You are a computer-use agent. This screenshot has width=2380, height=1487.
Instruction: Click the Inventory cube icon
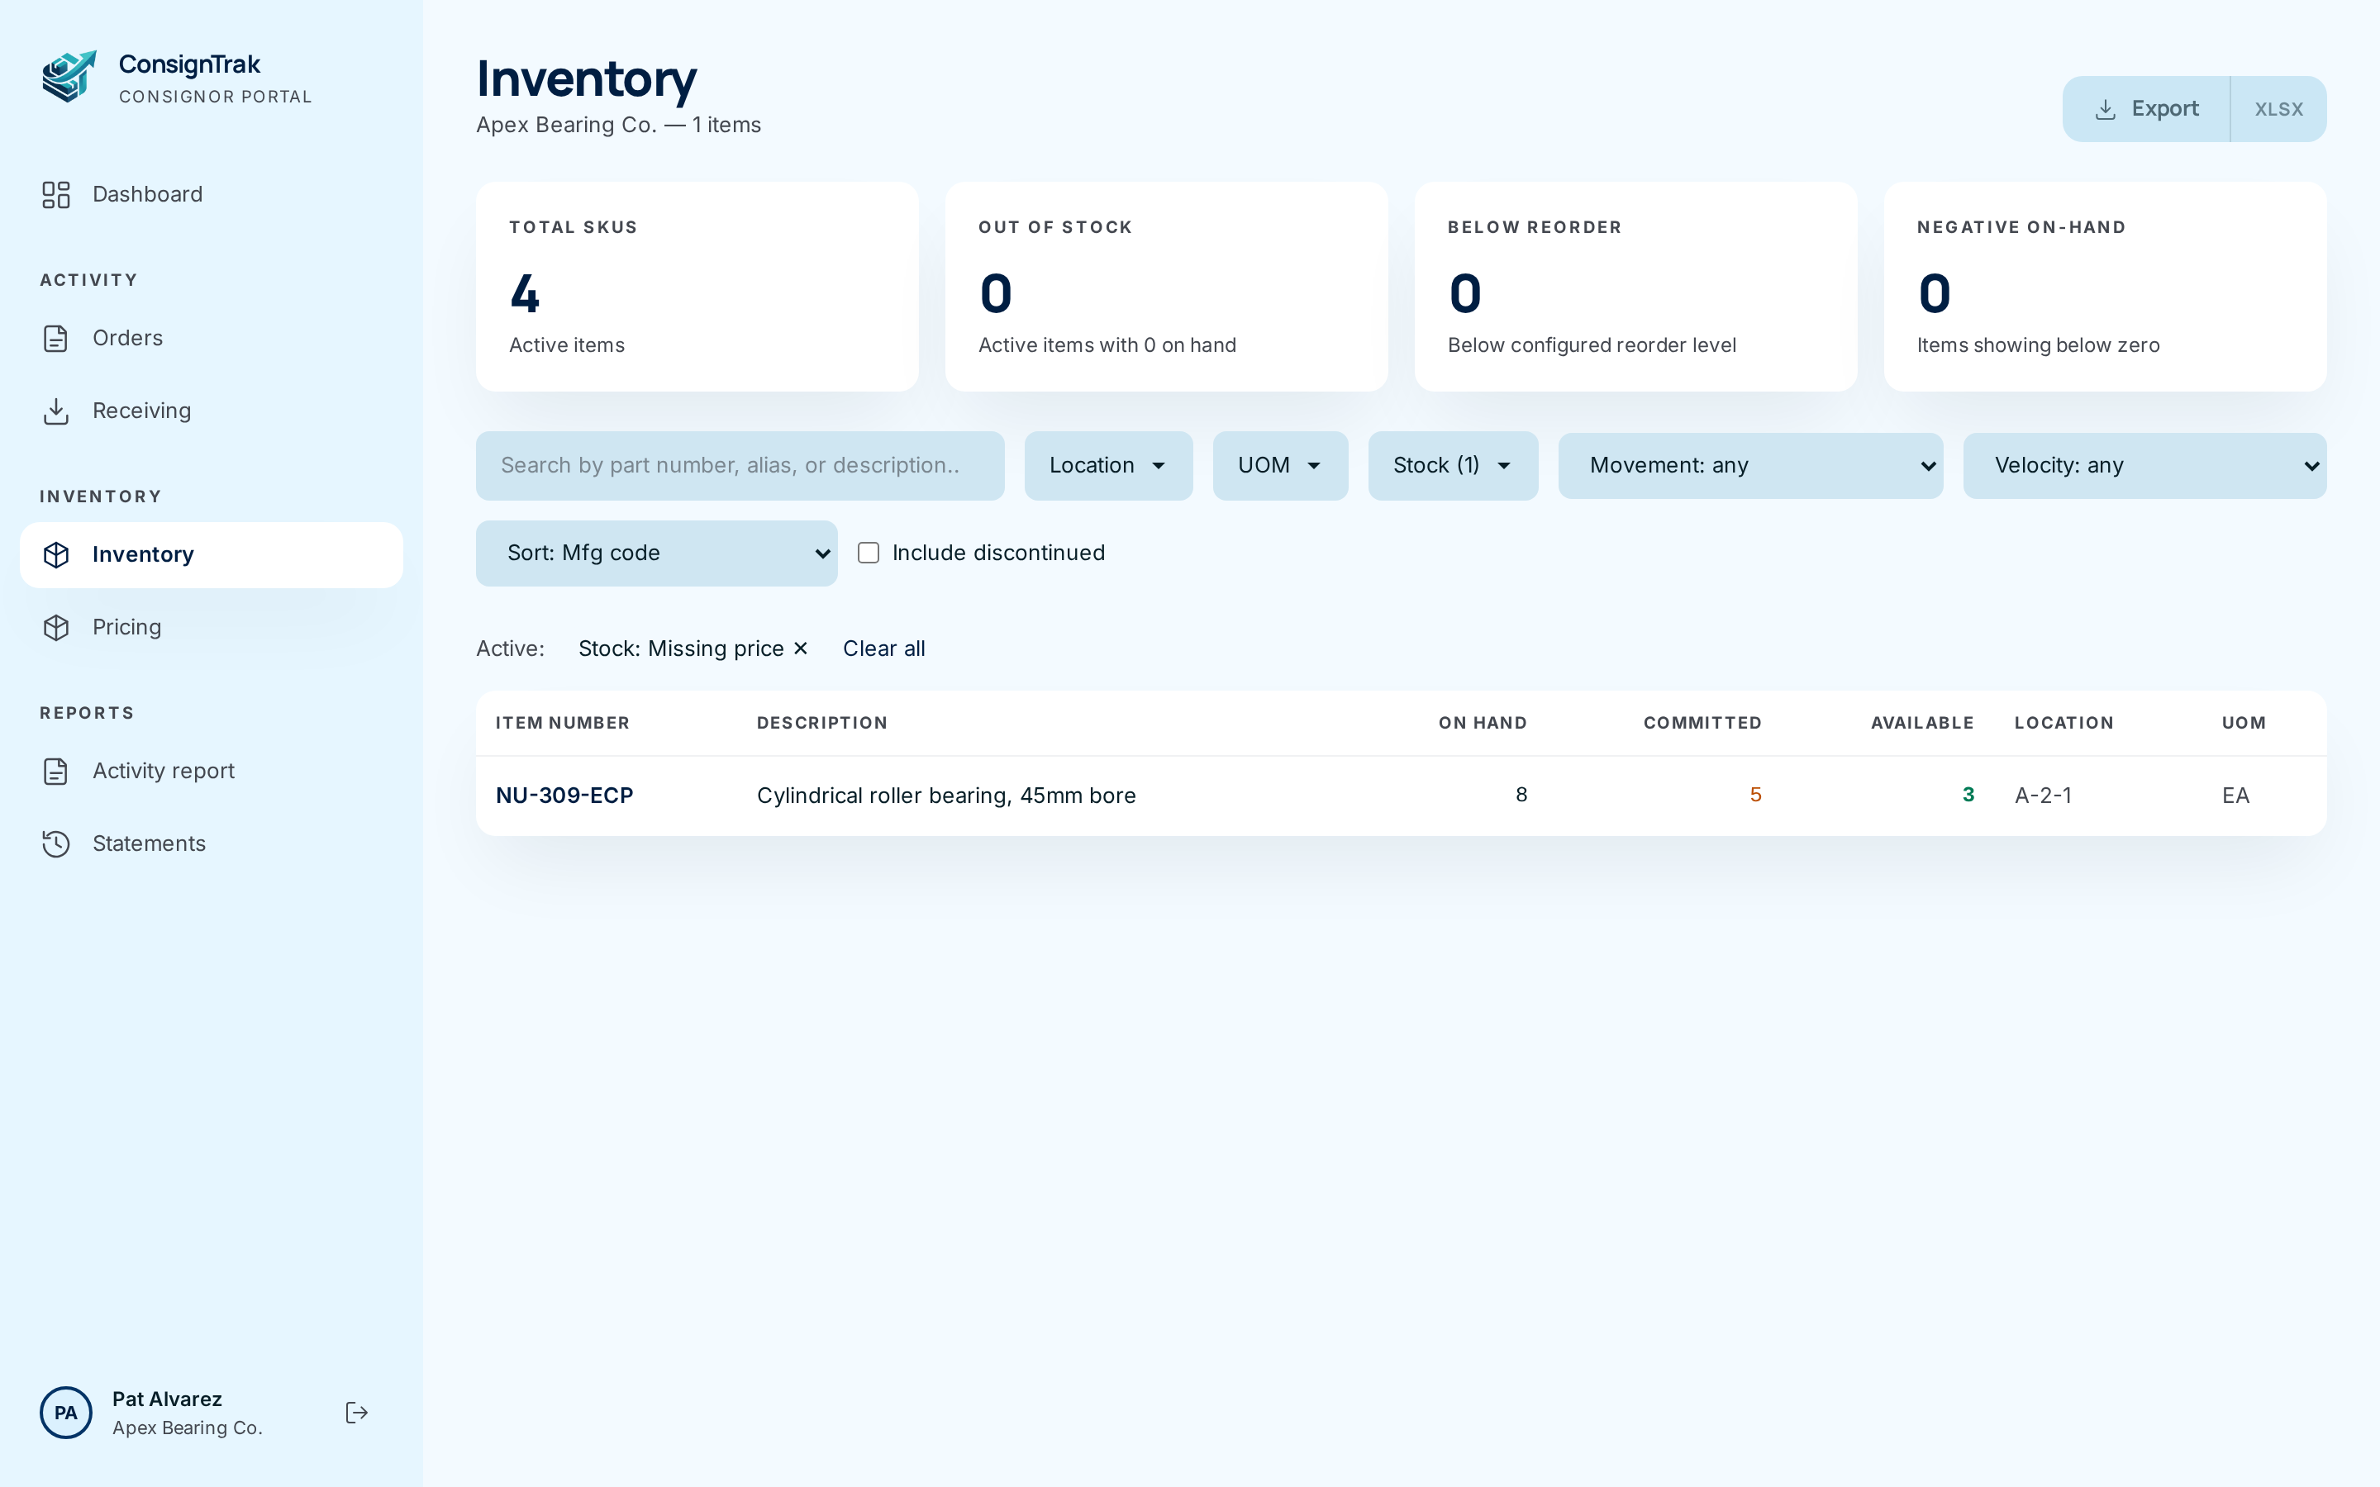coord(56,554)
